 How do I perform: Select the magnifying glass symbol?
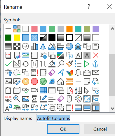61,64
